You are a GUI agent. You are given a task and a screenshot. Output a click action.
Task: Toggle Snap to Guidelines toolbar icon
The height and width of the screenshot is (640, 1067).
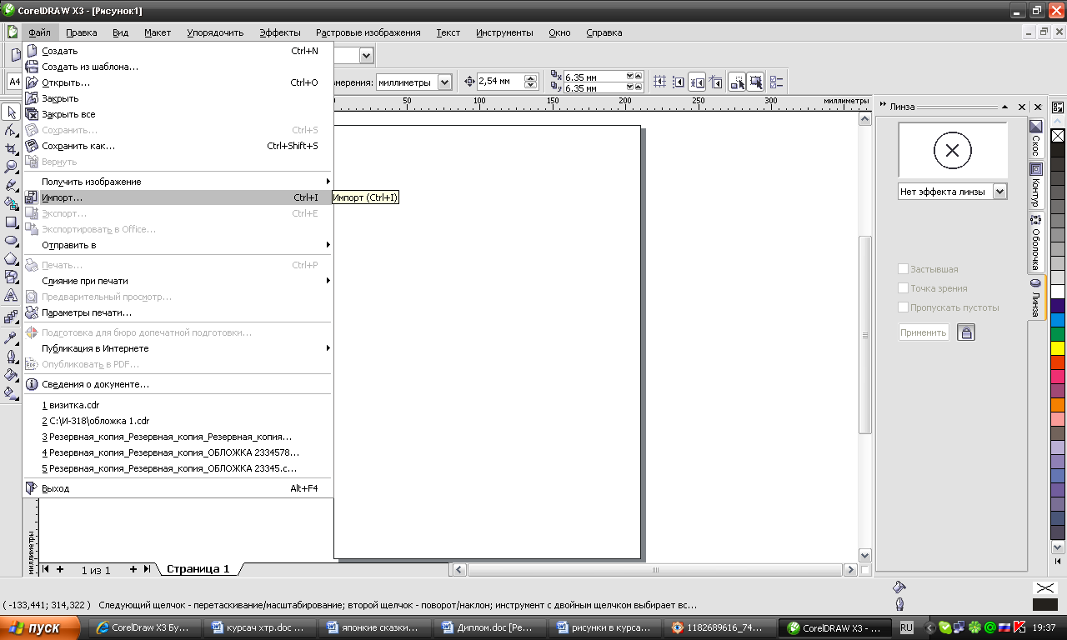coord(679,82)
